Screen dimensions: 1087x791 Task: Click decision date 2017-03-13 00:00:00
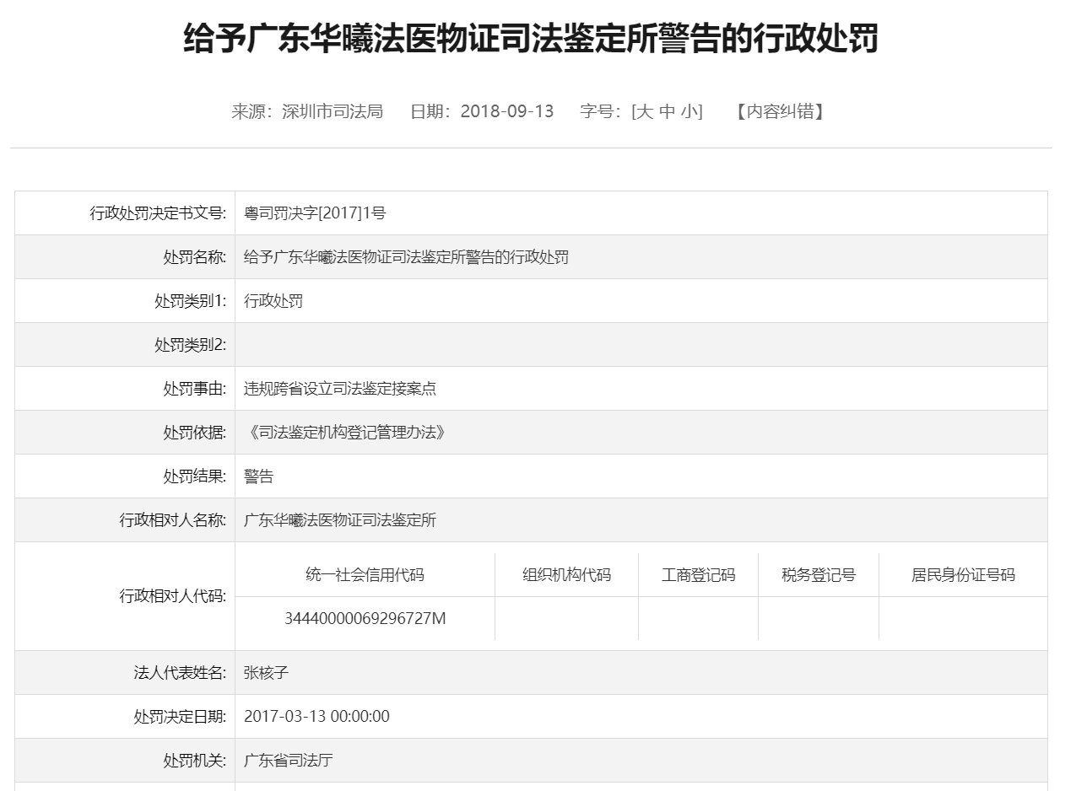pos(316,717)
